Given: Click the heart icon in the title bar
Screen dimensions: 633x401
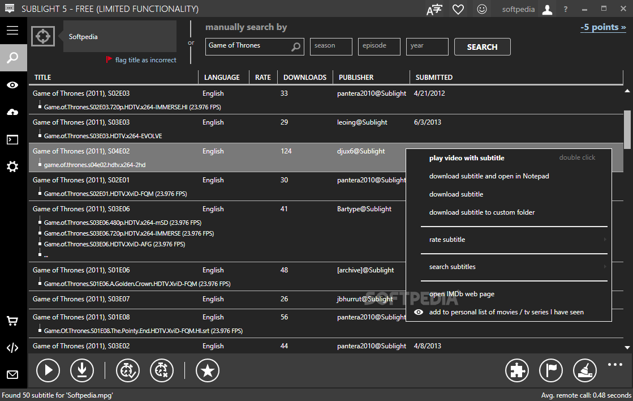Looking at the screenshot, I should click(x=458, y=9).
